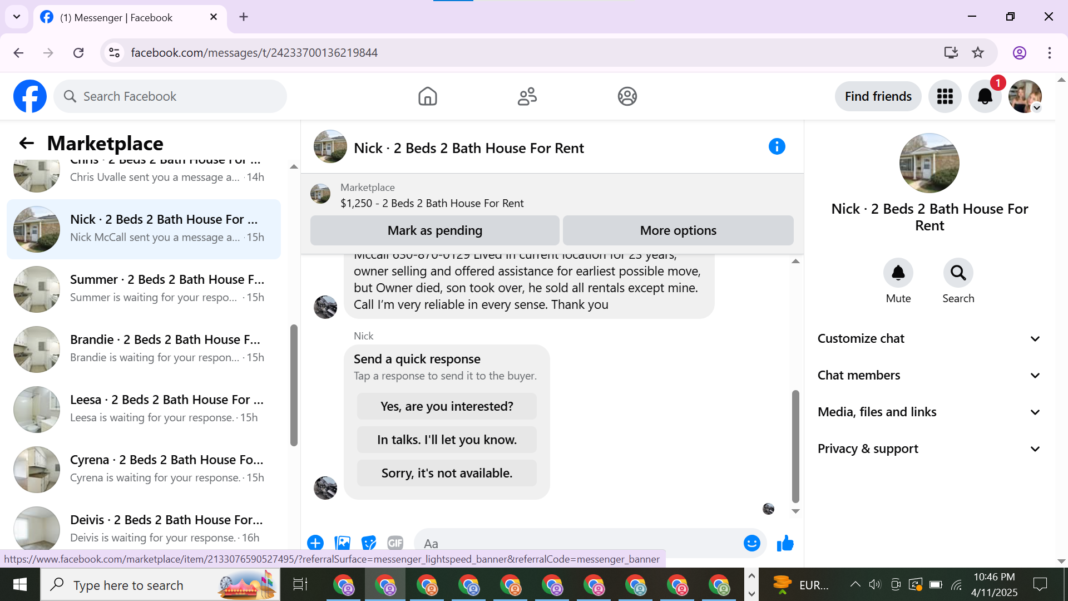Viewport: 1068px width, 601px height.
Task: Send a thumbs-up like
Action: click(785, 543)
